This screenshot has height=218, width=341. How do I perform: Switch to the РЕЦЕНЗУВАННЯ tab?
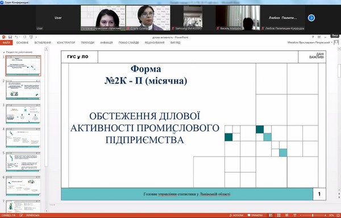point(155,43)
